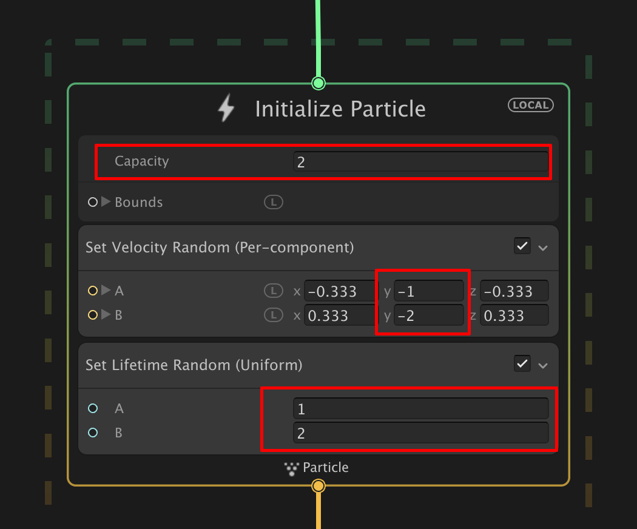The height and width of the screenshot is (529, 637).
Task: Click the Bounds input slot circle
Action: click(92, 202)
